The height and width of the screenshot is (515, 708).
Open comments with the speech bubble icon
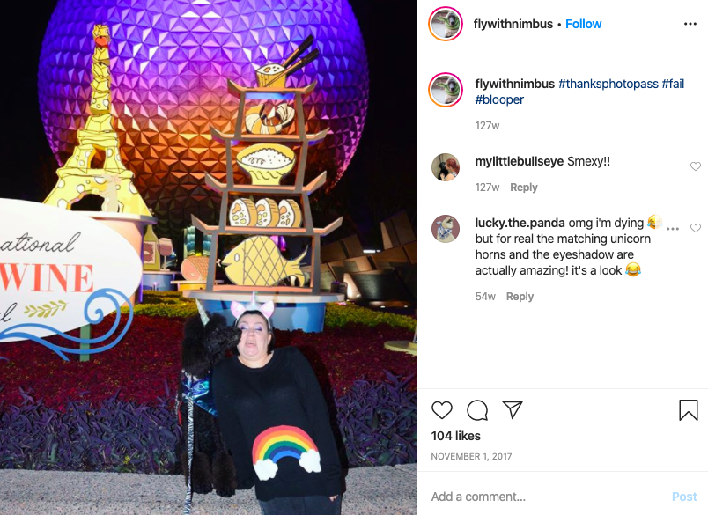(476, 410)
